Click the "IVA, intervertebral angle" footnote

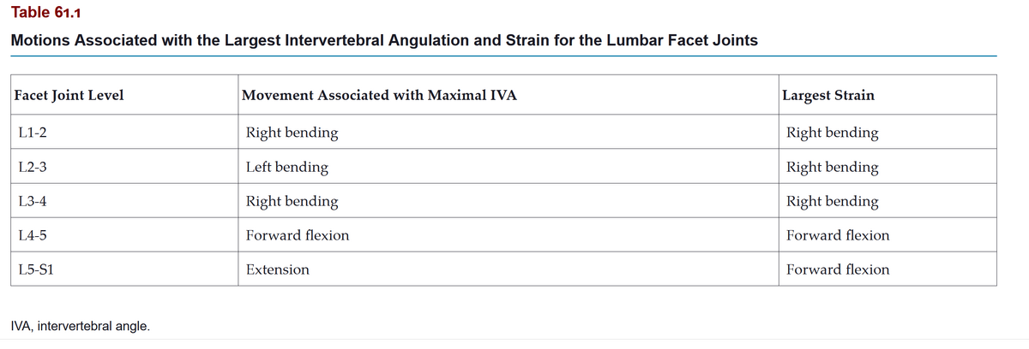tap(80, 326)
